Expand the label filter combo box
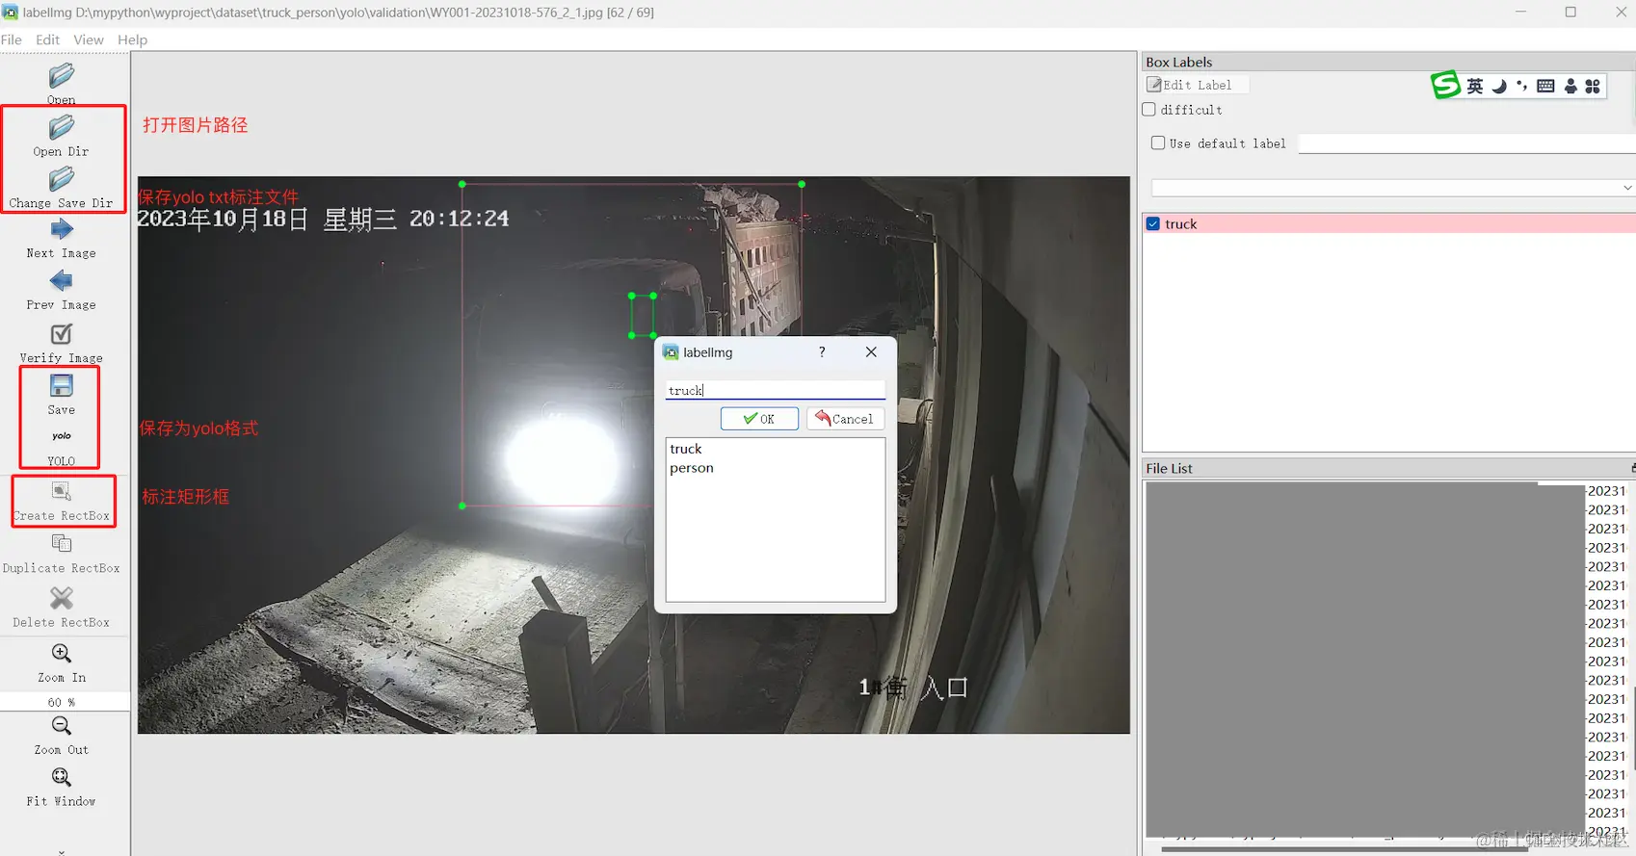The width and height of the screenshot is (1636, 856). (x=1393, y=188)
